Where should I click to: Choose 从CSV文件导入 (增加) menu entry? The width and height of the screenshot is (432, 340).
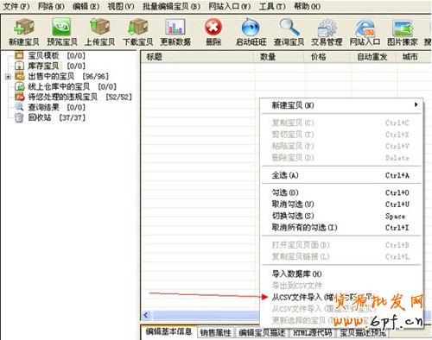tap(341, 297)
